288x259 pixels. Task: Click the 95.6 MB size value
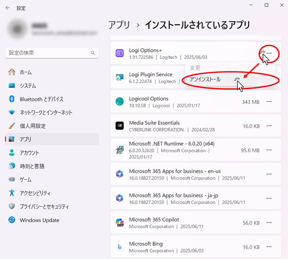coord(250,150)
